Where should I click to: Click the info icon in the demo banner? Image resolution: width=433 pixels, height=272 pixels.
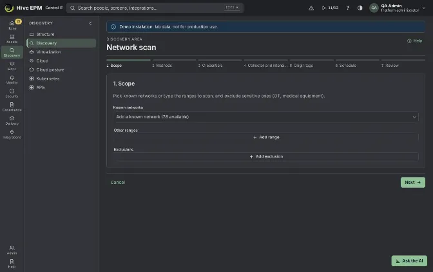coord(113,27)
